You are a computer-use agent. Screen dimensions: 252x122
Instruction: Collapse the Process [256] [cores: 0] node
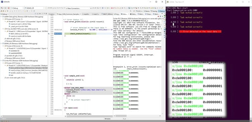click(3, 46)
